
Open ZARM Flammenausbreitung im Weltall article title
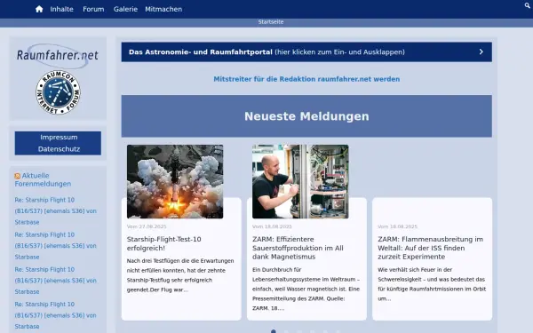point(430,248)
